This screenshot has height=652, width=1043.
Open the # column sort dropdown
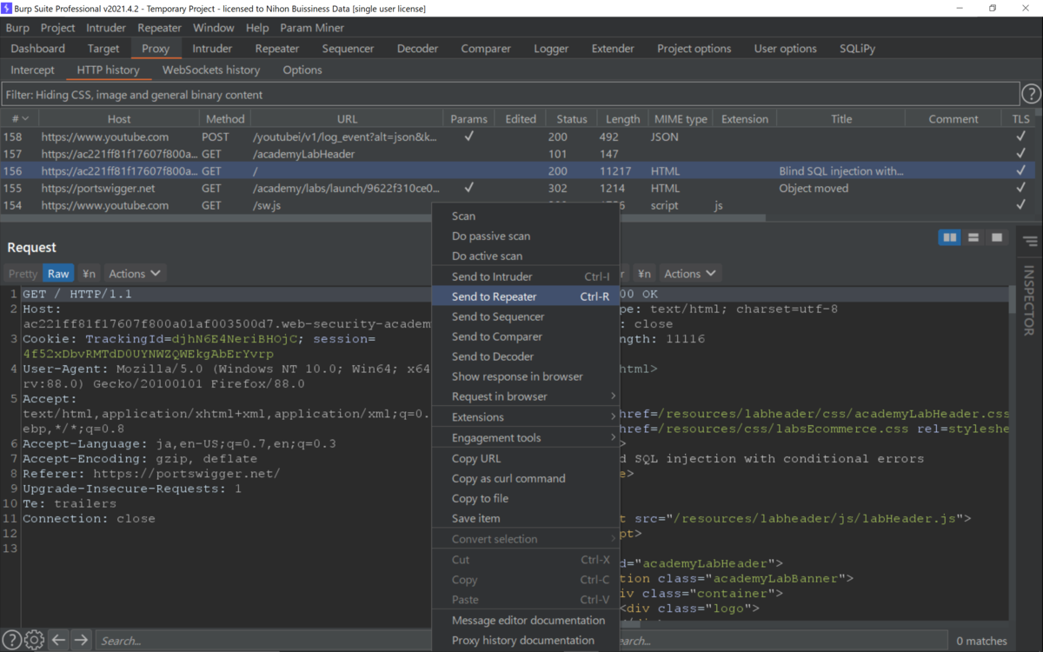coord(18,117)
